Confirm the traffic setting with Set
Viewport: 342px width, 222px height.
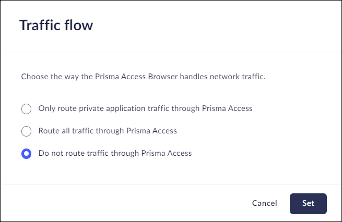(x=308, y=203)
